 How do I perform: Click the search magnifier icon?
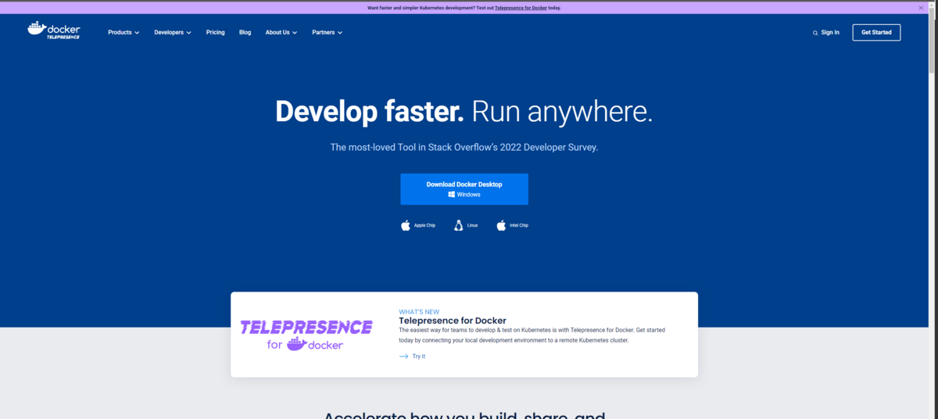[815, 33]
